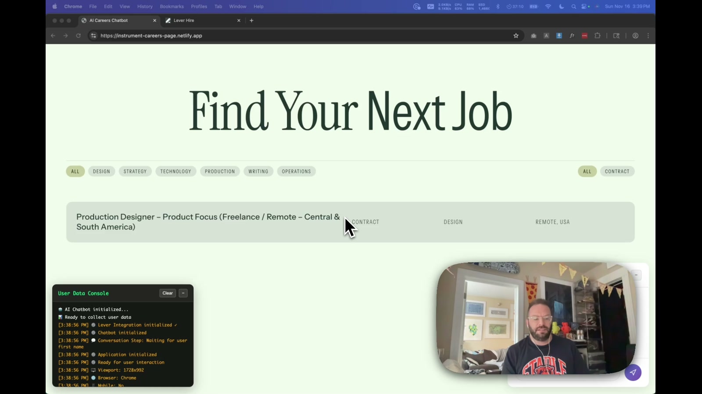Open the font finder extension icon
This screenshot has height=394, width=702.
tap(572, 36)
